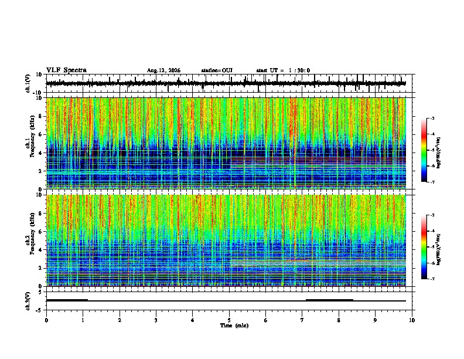Click the thick ch.3 bar segment near minute 0

(67, 300)
